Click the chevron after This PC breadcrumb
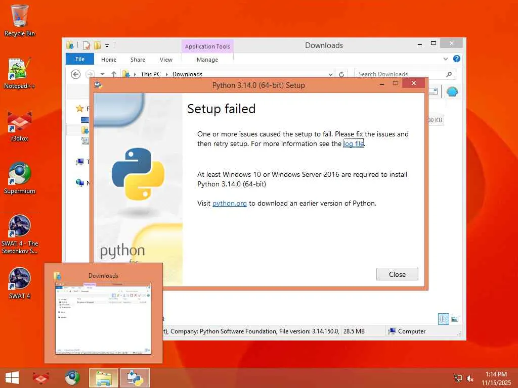The image size is (518, 388). pyautogui.click(x=166, y=74)
